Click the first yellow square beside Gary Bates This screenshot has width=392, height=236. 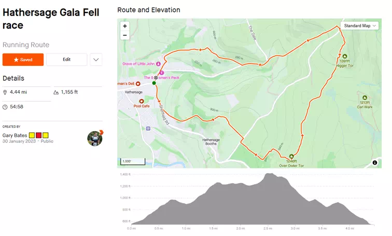(32, 135)
